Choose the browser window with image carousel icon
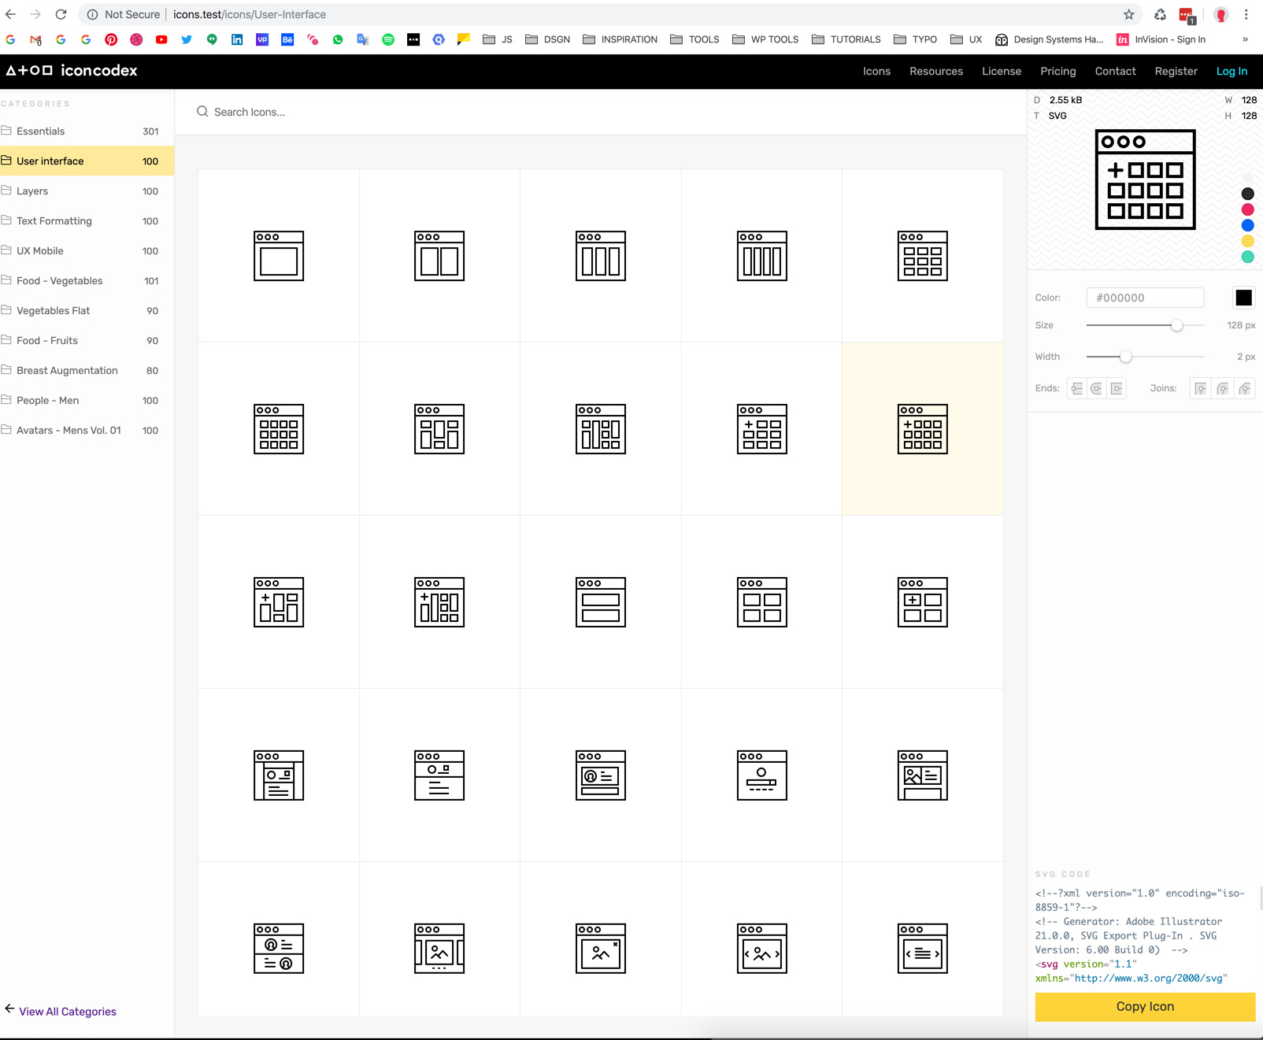 761,949
